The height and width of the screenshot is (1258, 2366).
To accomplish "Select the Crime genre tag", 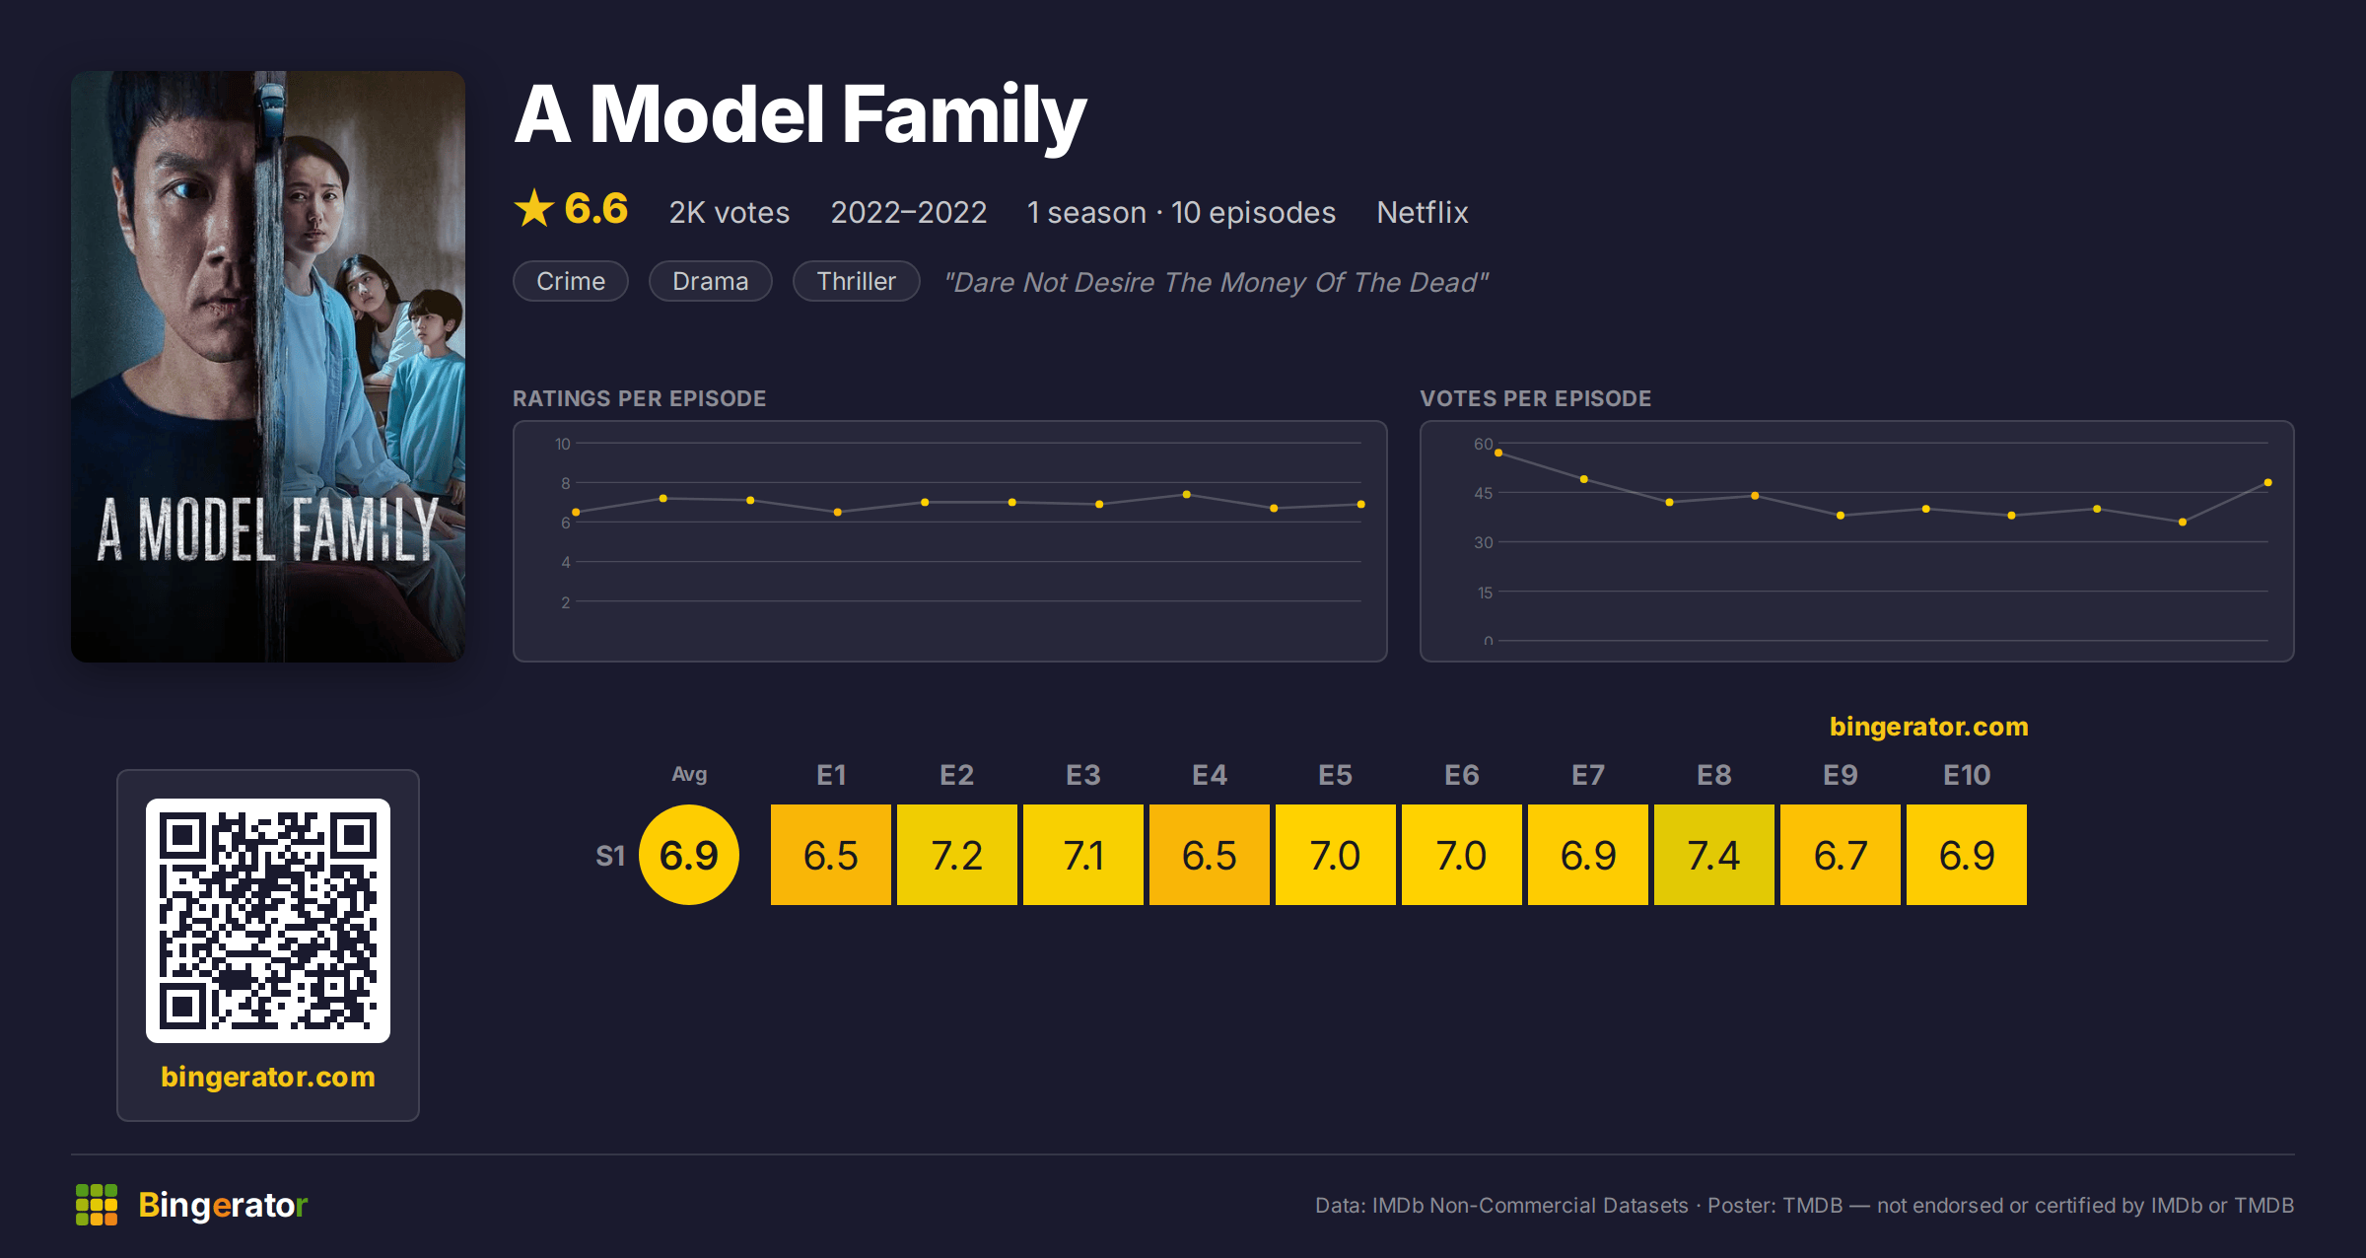I will pos(571,281).
